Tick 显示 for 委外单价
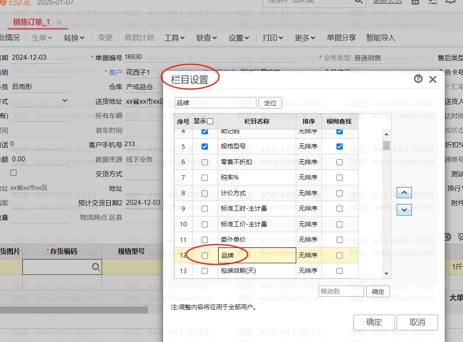Image resolution: width=463 pixels, height=342 pixels. coord(205,240)
